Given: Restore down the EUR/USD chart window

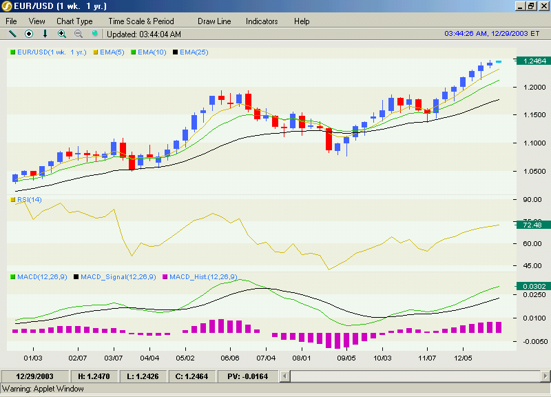Looking at the screenshot, I should pos(531,6).
